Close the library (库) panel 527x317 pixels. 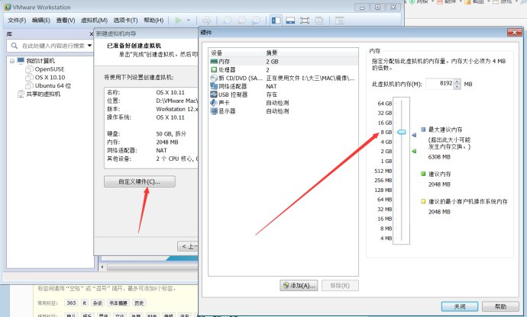tap(91, 34)
